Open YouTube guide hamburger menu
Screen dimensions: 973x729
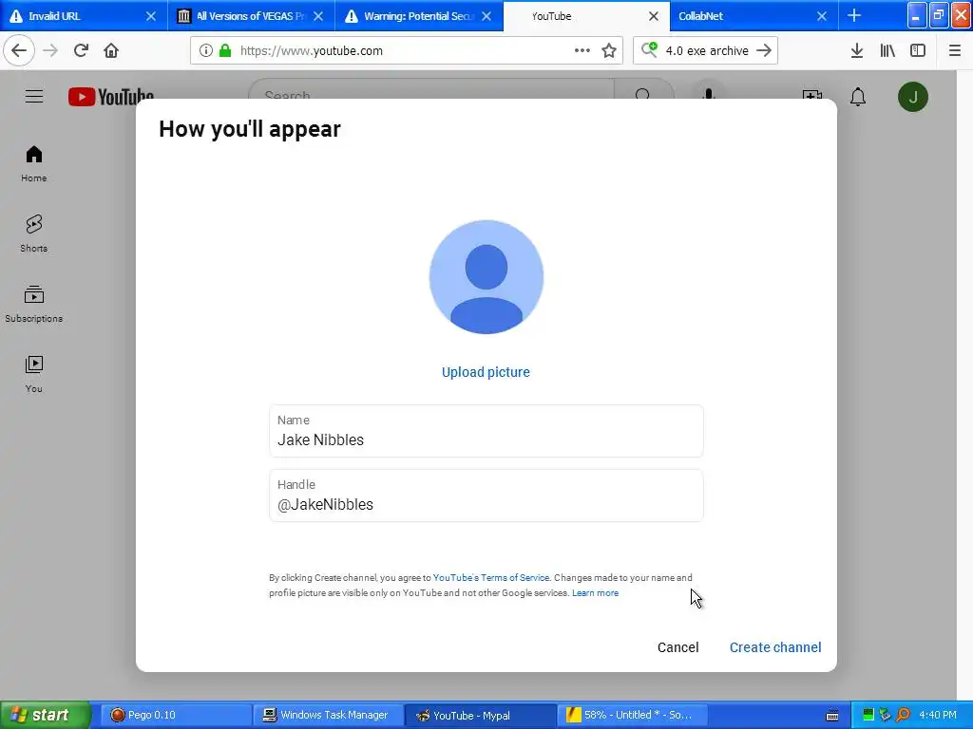34,97
